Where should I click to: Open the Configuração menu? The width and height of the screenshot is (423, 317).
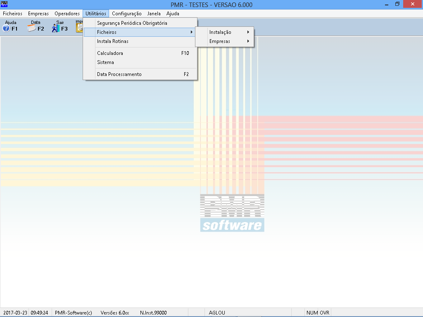(126, 14)
